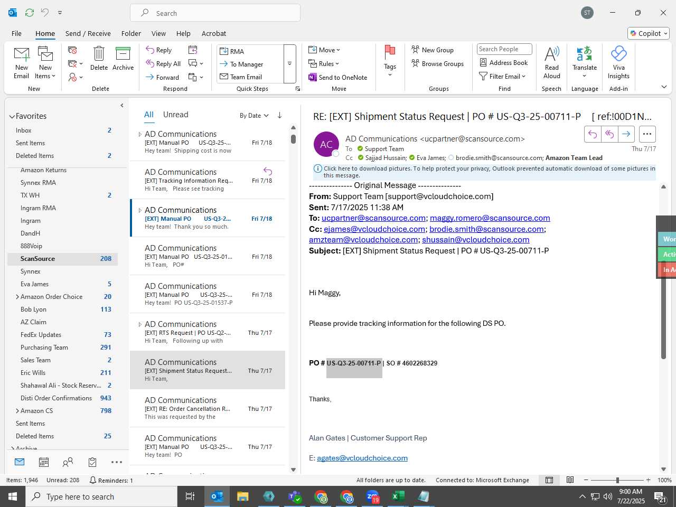The width and height of the screenshot is (676, 507).
Task: Click New Group icon
Action: [416, 50]
